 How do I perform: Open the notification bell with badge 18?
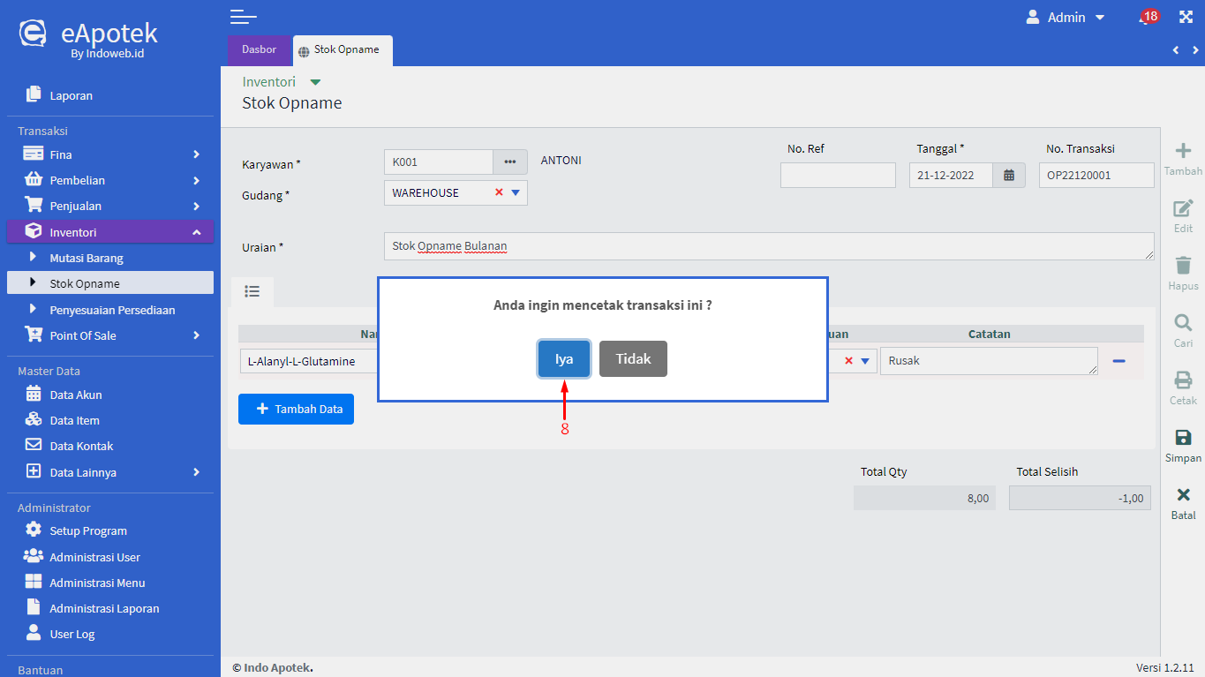[1147, 18]
